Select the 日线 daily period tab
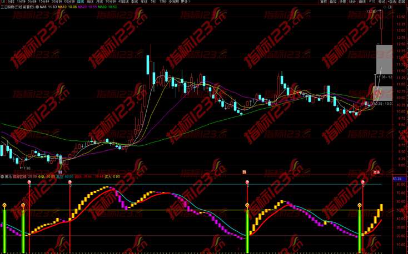Screen dimensions: 408x254 [x=80, y=2]
